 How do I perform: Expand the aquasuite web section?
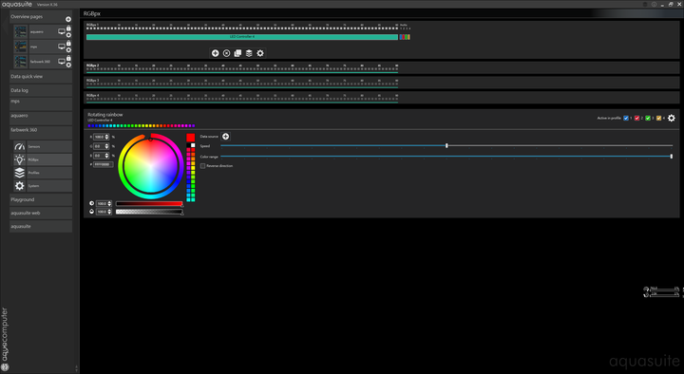[41, 214]
